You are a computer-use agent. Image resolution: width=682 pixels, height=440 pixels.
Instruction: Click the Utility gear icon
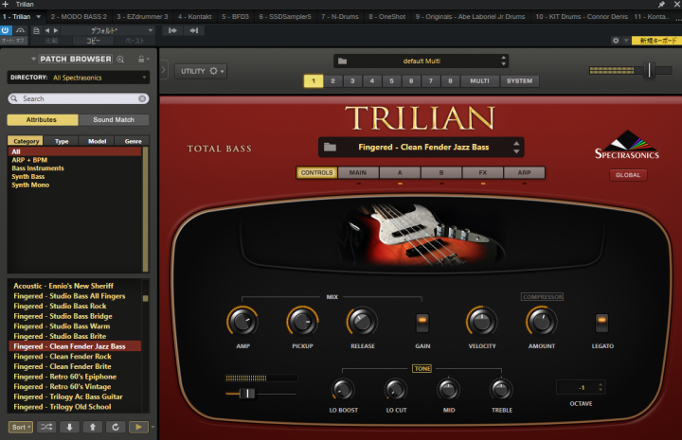tap(213, 71)
